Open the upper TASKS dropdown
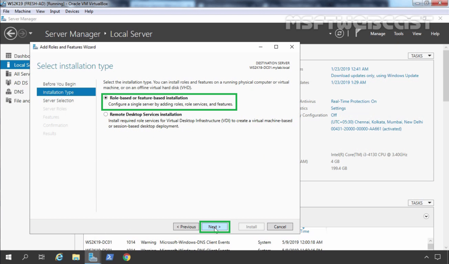The image size is (449, 264). (420, 56)
